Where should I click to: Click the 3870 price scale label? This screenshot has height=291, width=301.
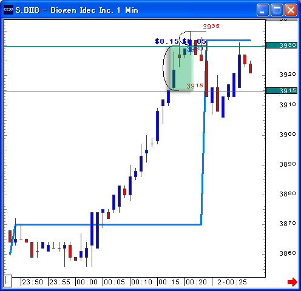(x=288, y=224)
